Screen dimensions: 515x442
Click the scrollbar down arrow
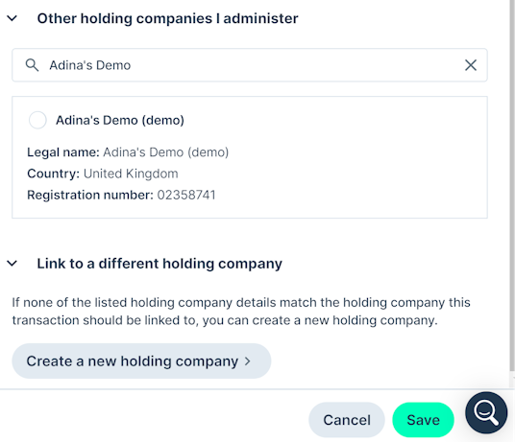coord(513,378)
